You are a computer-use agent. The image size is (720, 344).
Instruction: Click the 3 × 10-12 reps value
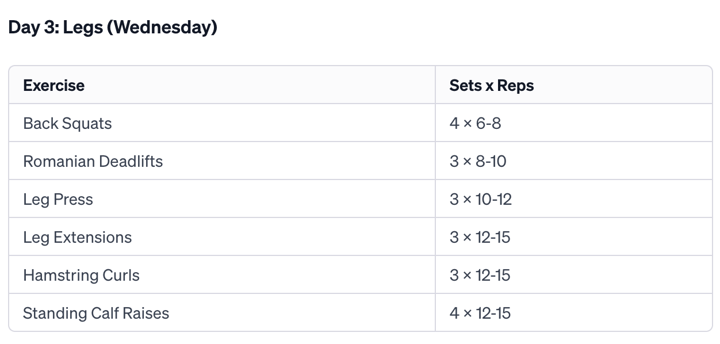pos(481,199)
